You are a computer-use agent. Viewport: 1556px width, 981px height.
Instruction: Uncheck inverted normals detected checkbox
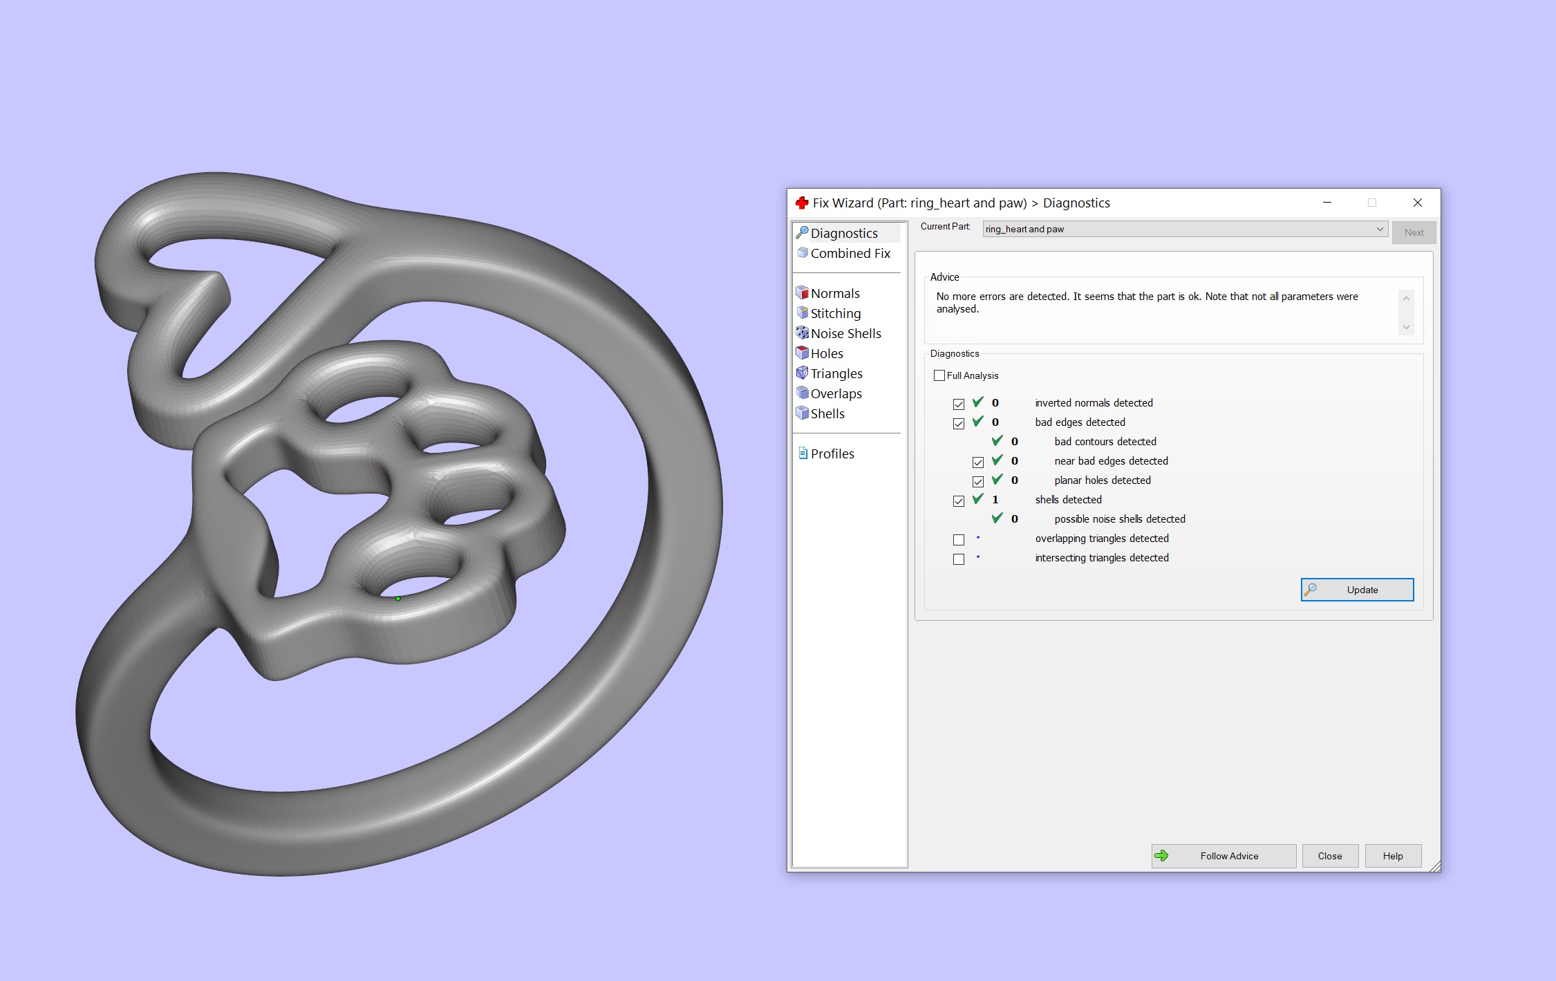click(958, 404)
